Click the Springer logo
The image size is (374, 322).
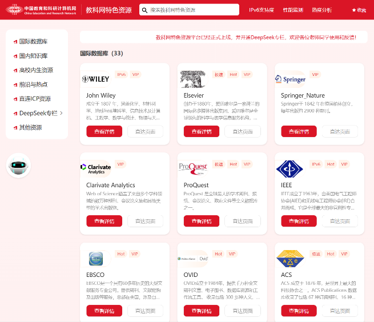pos(291,79)
